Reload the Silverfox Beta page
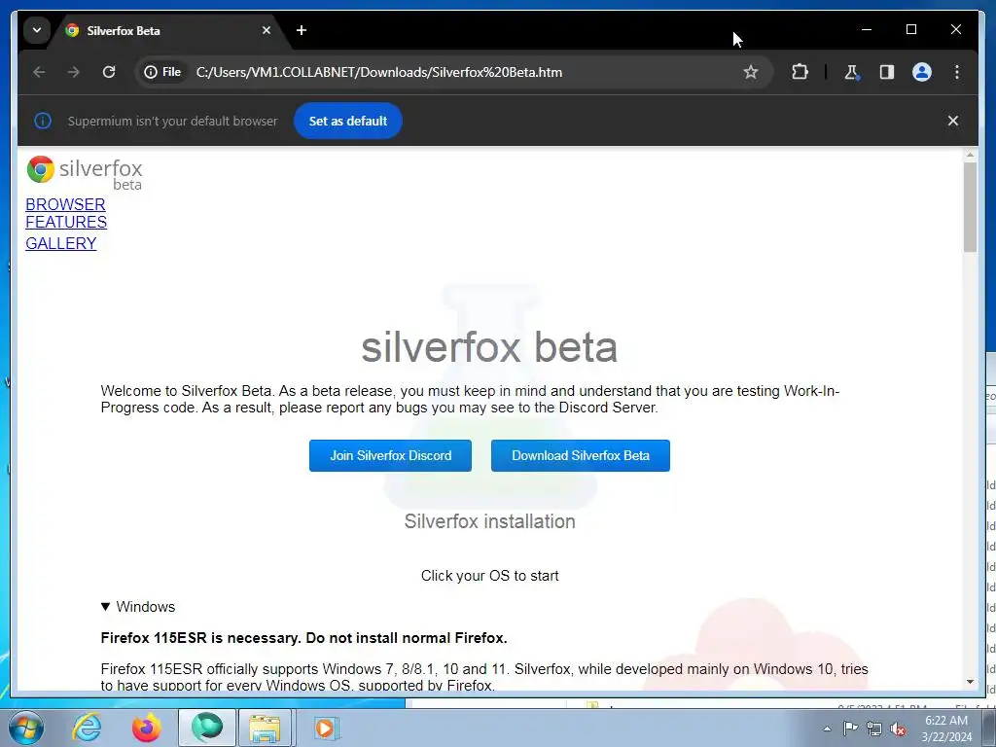The width and height of the screenshot is (996, 747). 109,72
